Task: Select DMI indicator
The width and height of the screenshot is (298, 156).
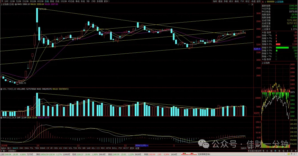Action: (x=21, y=148)
